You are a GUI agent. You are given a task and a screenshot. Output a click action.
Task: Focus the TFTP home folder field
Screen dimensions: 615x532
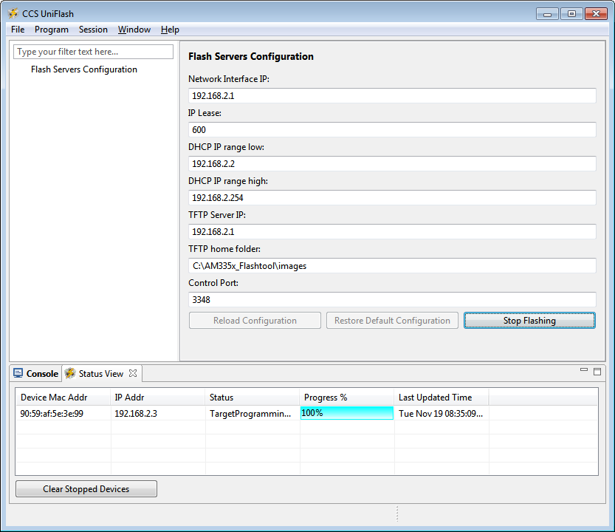tap(392, 266)
